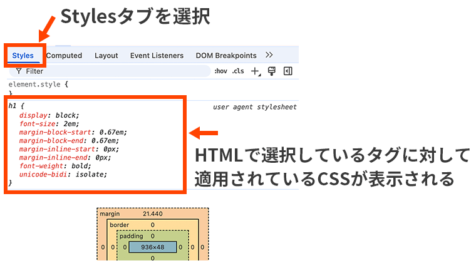The image size is (476, 268).
Task: Toggle computed styles sidebar icon
Action: pos(287,71)
